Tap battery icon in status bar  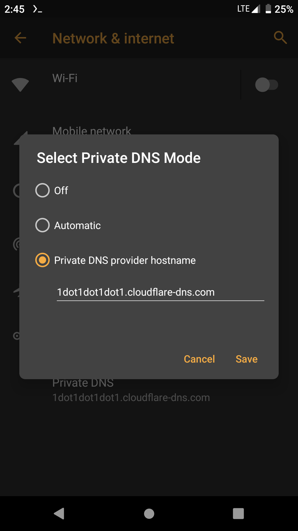(268, 9)
